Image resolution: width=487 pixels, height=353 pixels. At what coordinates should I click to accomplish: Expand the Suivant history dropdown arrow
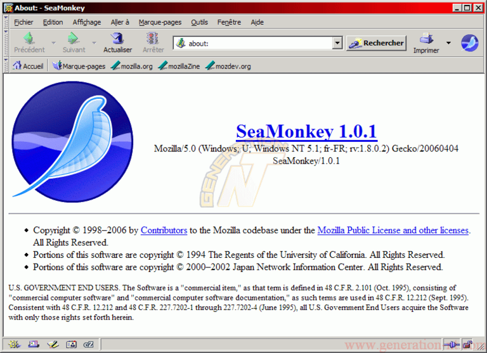pos(94,43)
